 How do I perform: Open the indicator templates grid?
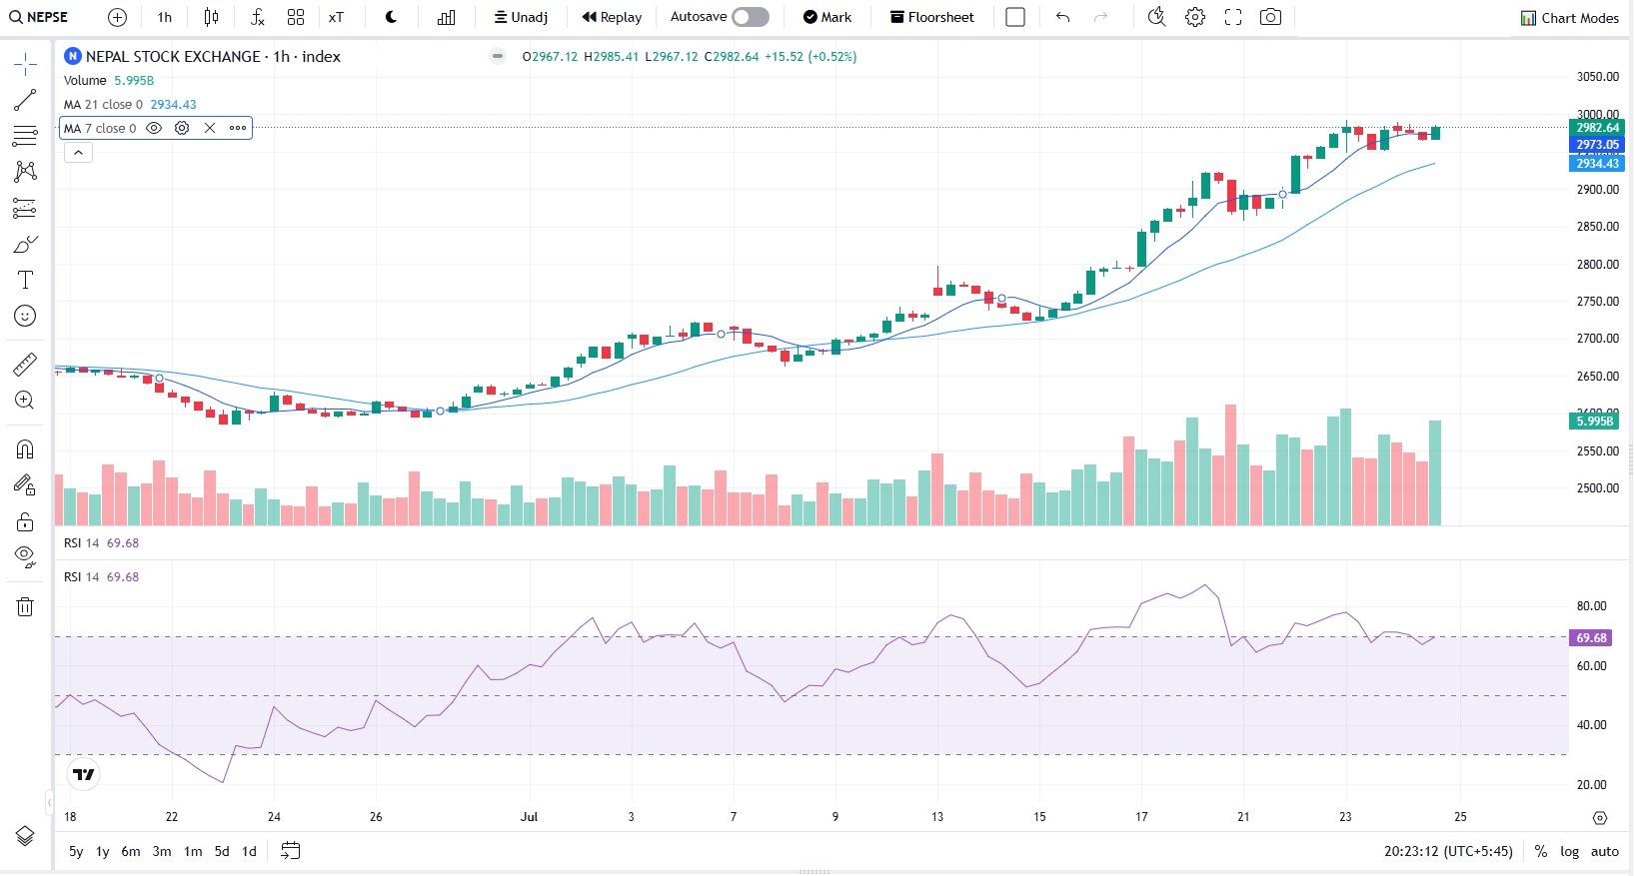[x=296, y=17]
